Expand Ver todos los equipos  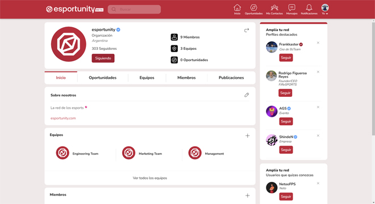150,178
